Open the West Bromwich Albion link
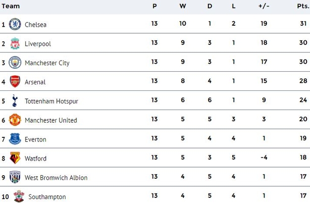 (x=56, y=178)
